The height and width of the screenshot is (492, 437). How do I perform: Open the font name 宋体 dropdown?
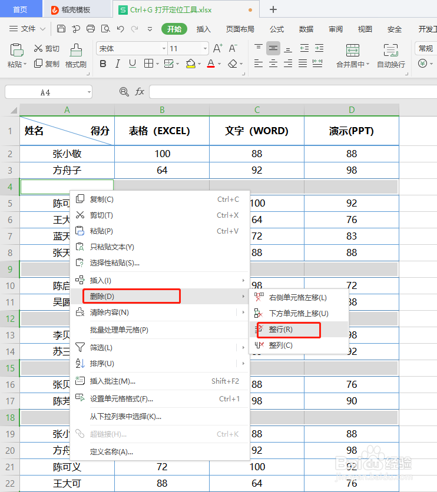[164, 49]
